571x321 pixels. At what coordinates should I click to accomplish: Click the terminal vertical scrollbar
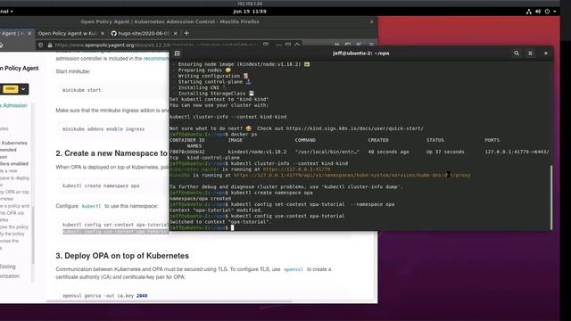[551, 197]
